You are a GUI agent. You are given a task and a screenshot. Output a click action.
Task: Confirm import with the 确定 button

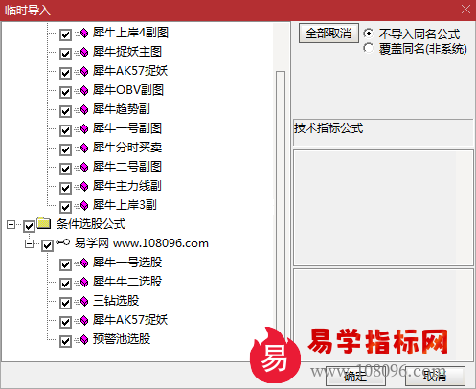point(355,377)
